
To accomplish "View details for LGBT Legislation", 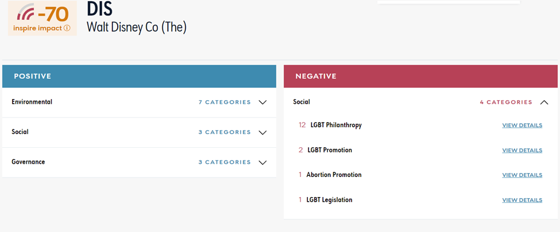I will (x=522, y=200).
